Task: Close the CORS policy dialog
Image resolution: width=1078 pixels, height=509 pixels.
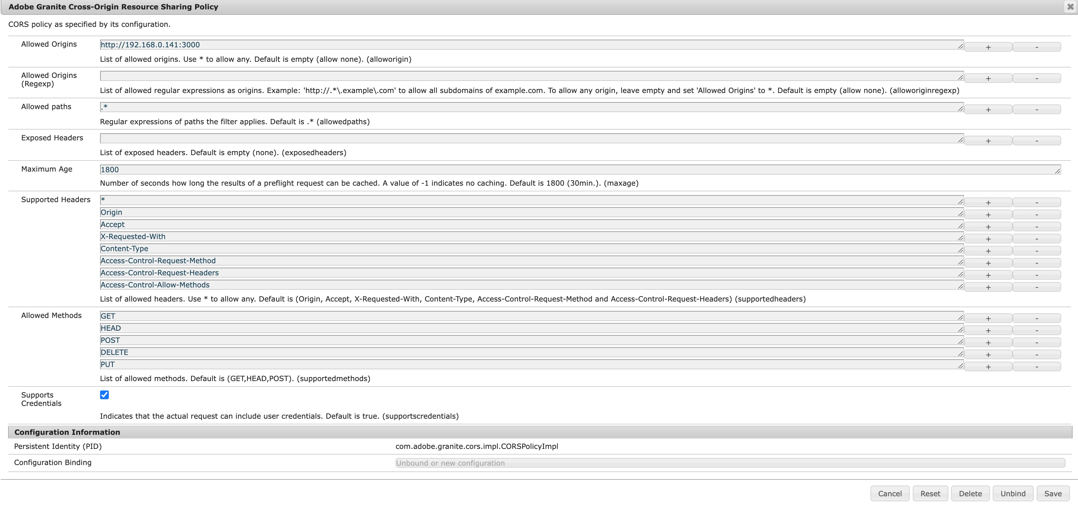Action: click(x=1070, y=7)
